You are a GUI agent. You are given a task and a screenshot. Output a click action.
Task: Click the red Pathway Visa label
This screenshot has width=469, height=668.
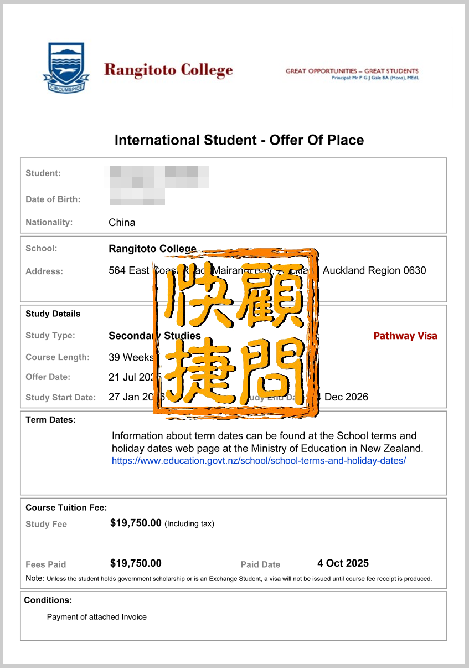coord(405,336)
